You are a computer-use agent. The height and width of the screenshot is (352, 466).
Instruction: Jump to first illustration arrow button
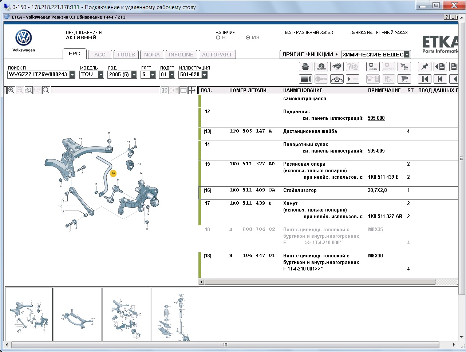click(x=424, y=79)
